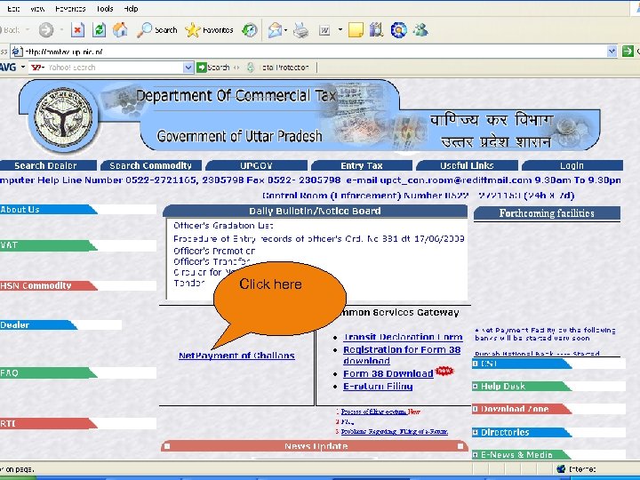Click the Print icon
This screenshot has height=480, width=640.
[300, 30]
